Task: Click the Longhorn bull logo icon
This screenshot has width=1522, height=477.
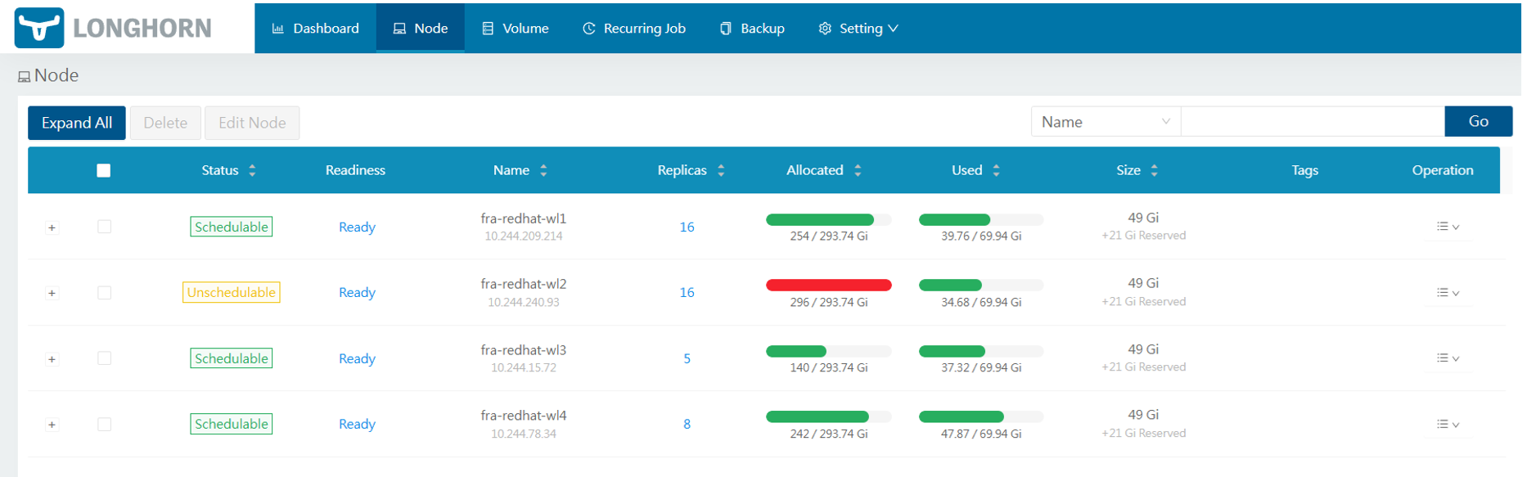Action: [x=38, y=28]
